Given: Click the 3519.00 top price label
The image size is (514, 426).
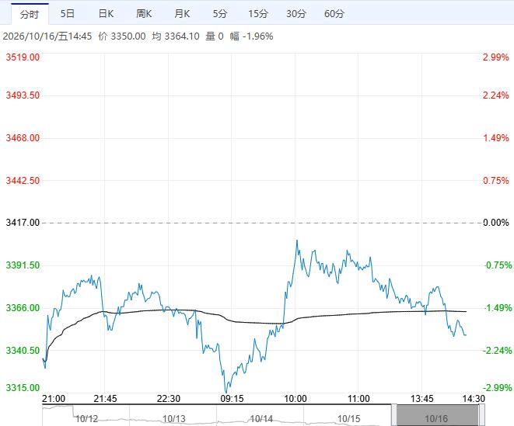Looking at the screenshot, I should (x=23, y=57).
